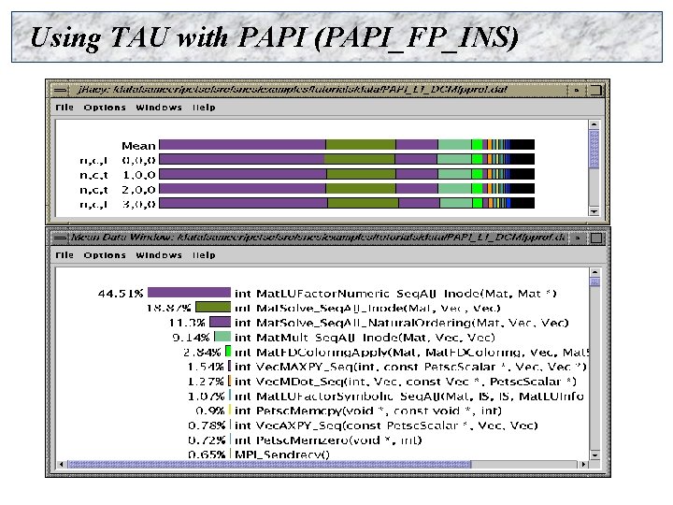Click the 0.78% percentage value

(207, 426)
